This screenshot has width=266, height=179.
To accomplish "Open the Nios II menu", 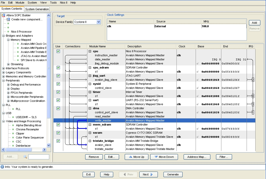I will click(x=63, y=3).
